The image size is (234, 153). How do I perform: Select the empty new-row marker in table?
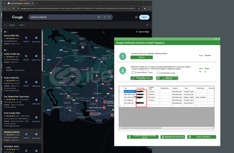(121, 106)
